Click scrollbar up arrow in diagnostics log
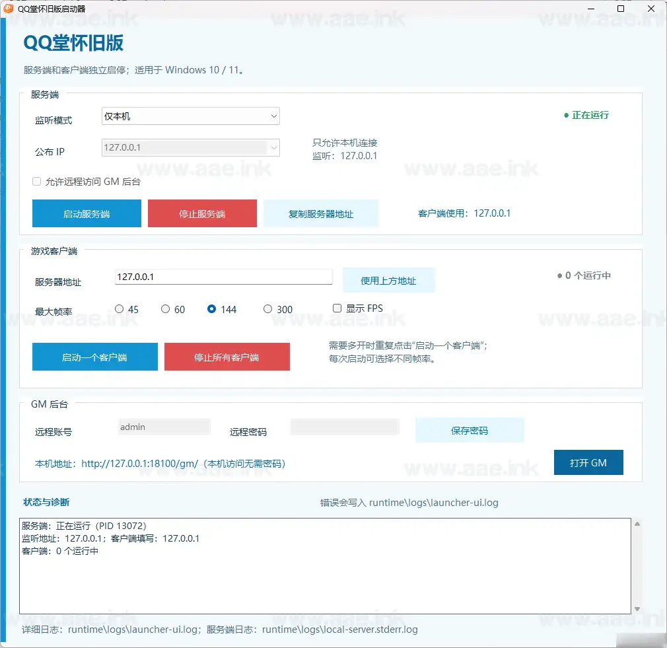 [x=637, y=524]
